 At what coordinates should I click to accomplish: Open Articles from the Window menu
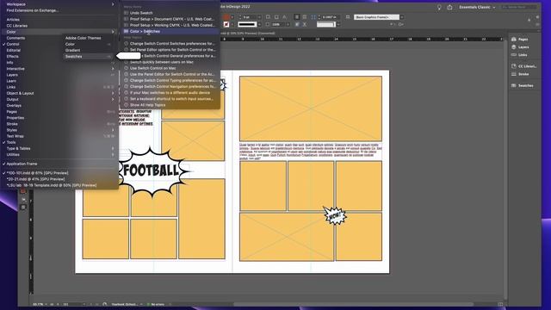click(x=13, y=20)
